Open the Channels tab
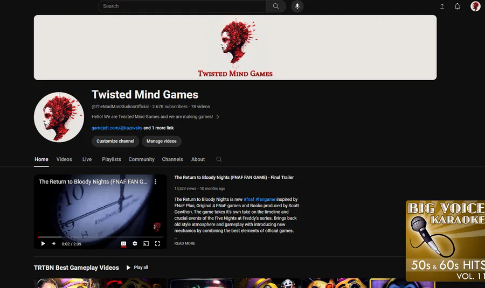The height and width of the screenshot is (288, 485). coord(172,159)
